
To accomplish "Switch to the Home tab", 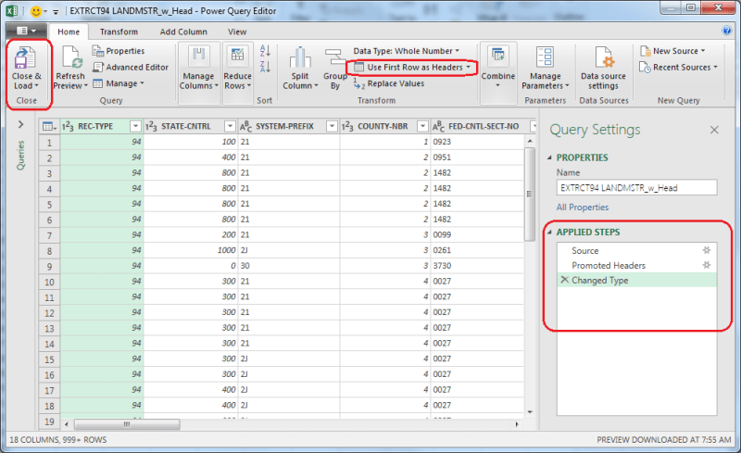I will click(x=69, y=31).
